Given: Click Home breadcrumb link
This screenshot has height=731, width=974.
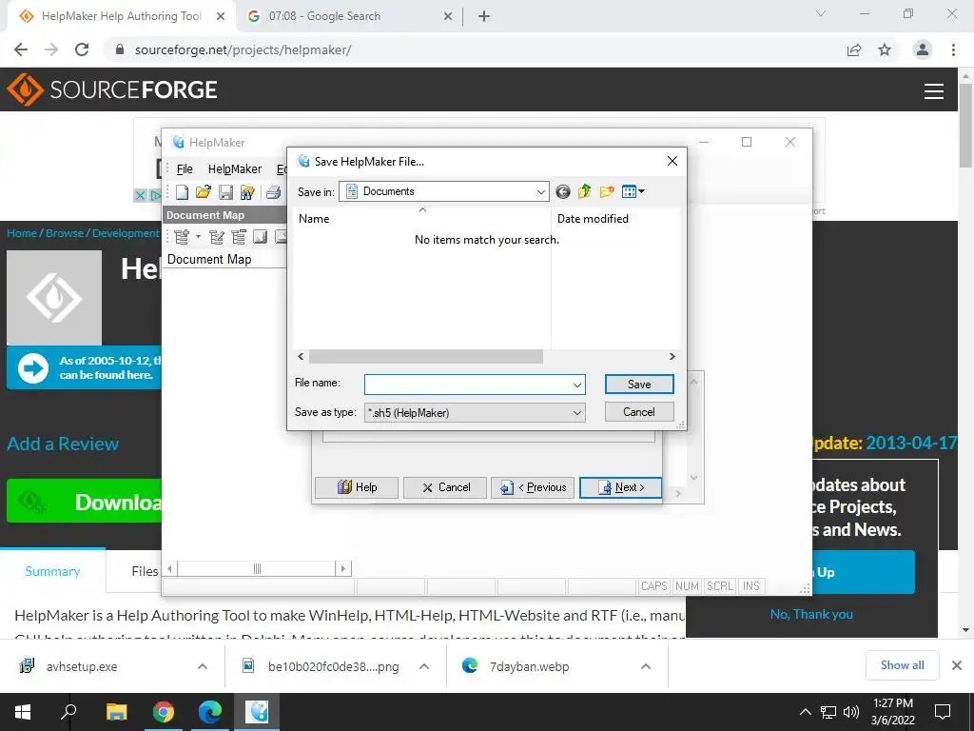Looking at the screenshot, I should coord(22,233).
